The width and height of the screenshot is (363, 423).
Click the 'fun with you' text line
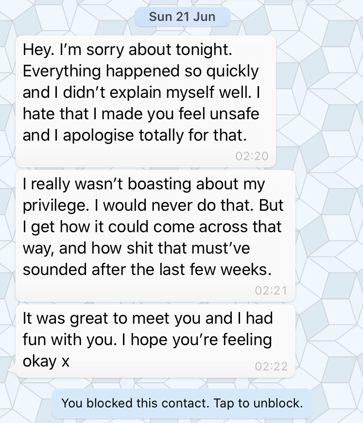coord(69,341)
